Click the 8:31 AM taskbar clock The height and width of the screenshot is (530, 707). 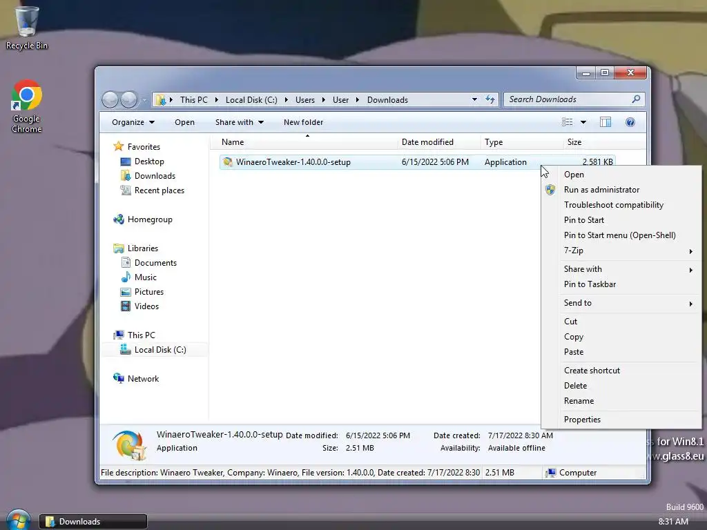coord(673,522)
